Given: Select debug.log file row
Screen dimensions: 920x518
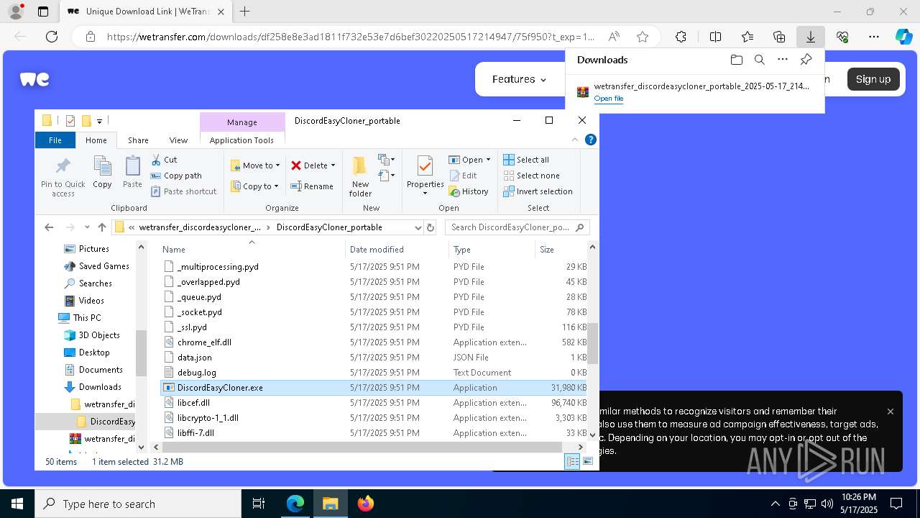Looking at the screenshot, I should pos(374,373).
